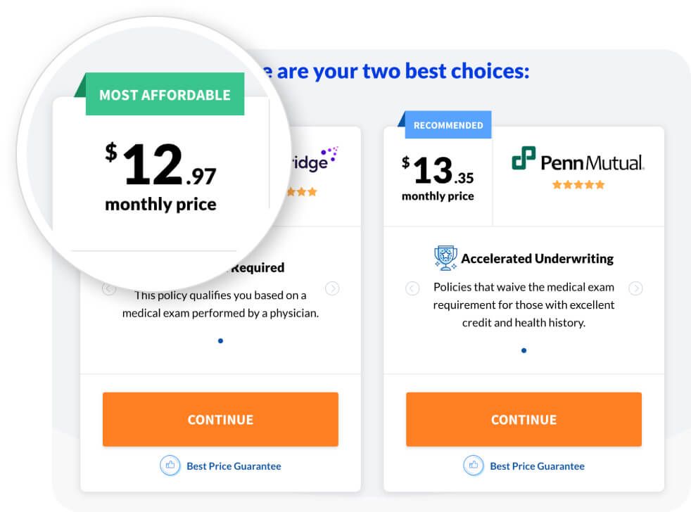Click thumbs-up icon under left Continue button
This screenshot has width=691, height=512.
(x=170, y=466)
